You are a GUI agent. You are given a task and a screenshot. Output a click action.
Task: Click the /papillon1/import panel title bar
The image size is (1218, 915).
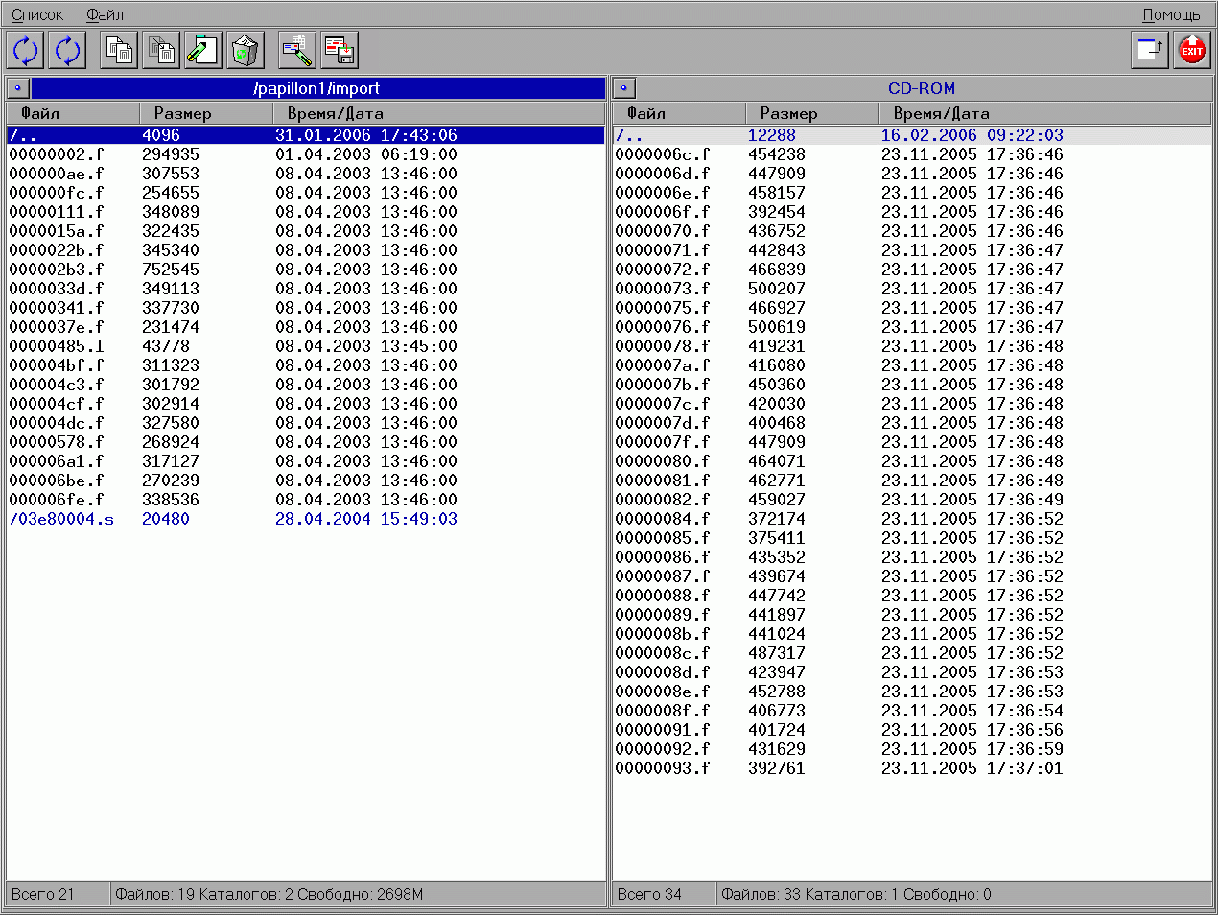317,88
